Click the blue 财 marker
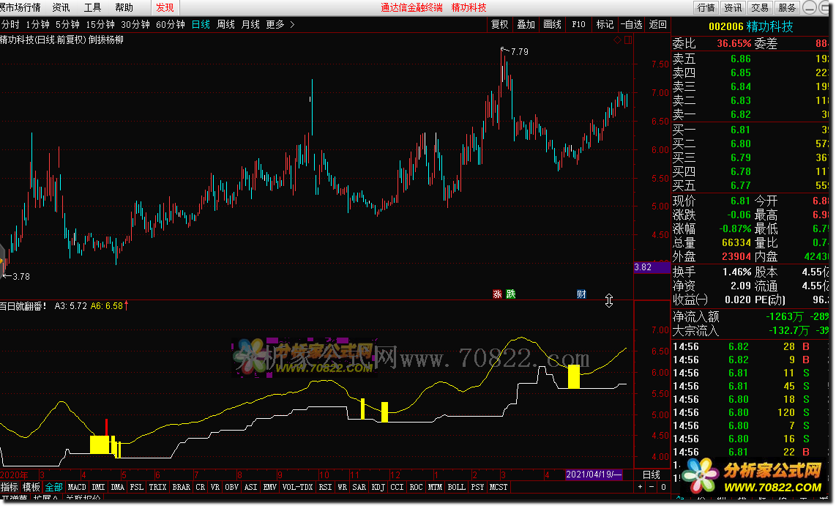 [581, 294]
